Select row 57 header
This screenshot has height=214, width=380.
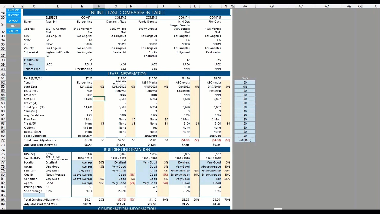point(3,99)
